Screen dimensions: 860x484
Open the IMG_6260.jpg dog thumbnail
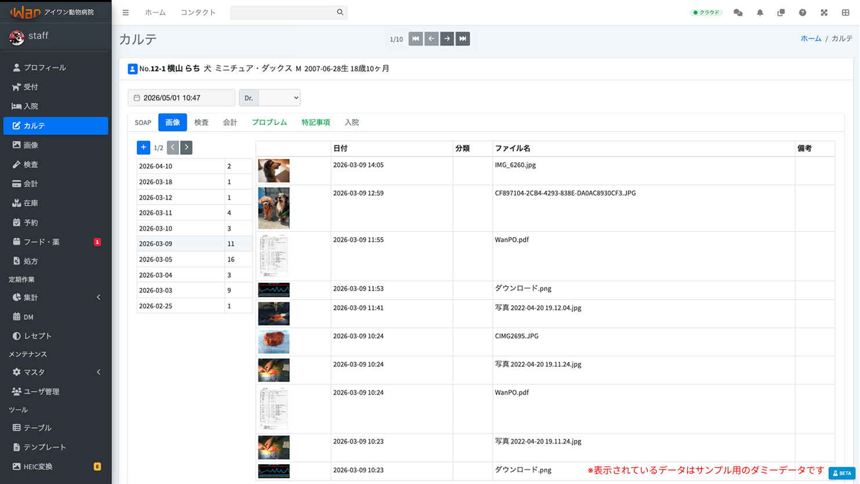pyautogui.click(x=274, y=171)
